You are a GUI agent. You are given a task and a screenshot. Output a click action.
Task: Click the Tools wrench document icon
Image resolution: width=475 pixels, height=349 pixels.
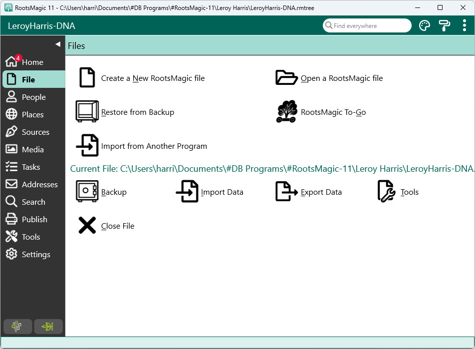point(387,191)
